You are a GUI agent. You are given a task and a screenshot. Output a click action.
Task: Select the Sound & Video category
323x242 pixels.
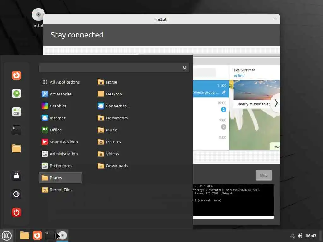click(x=61, y=142)
